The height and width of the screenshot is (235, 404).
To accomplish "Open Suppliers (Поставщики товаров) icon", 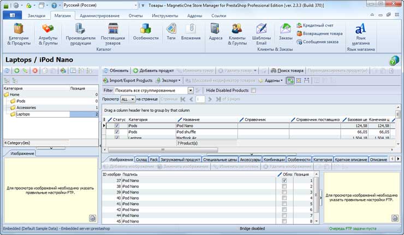I will tap(113, 34).
